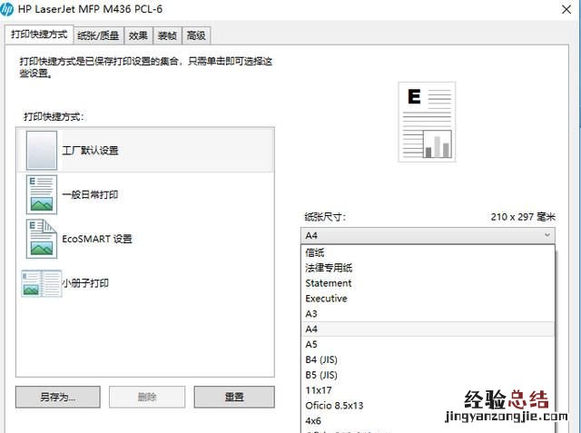Viewport: 581px width, 433px height.
Task: Click the 一般日常打印 shortcut icon
Action: coord(42,194)
